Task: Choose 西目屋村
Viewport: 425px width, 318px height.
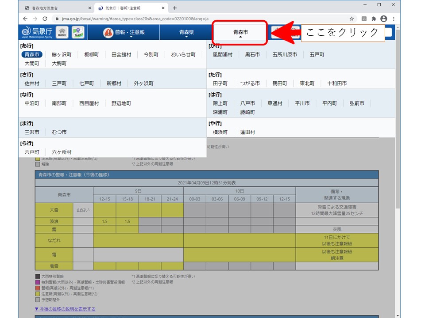Action: (89, 103)
